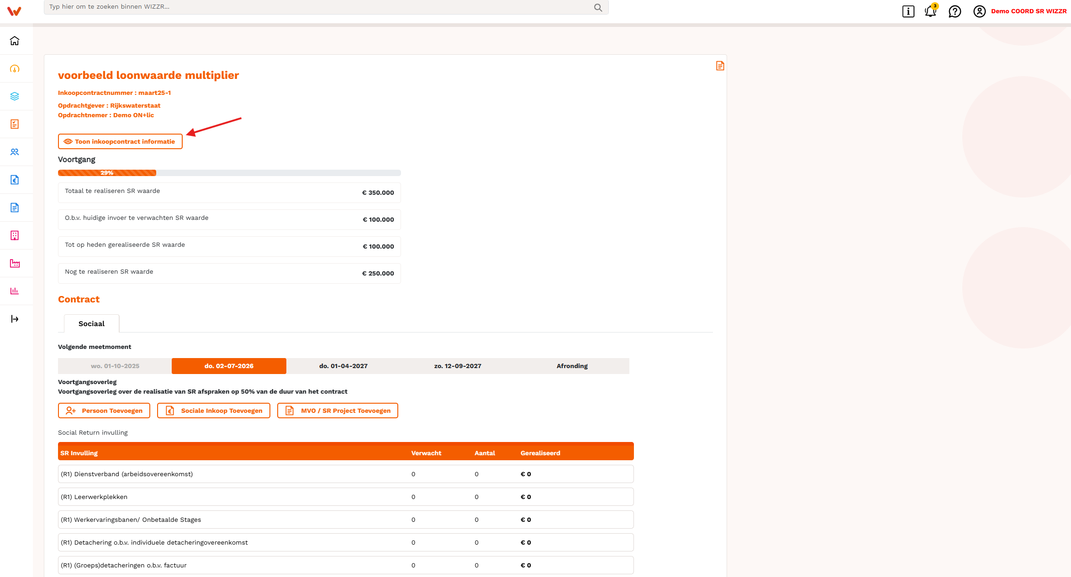Click Inkoopcontractnummer : maart25-1 text
The image size is (1071, 577).
114,93
